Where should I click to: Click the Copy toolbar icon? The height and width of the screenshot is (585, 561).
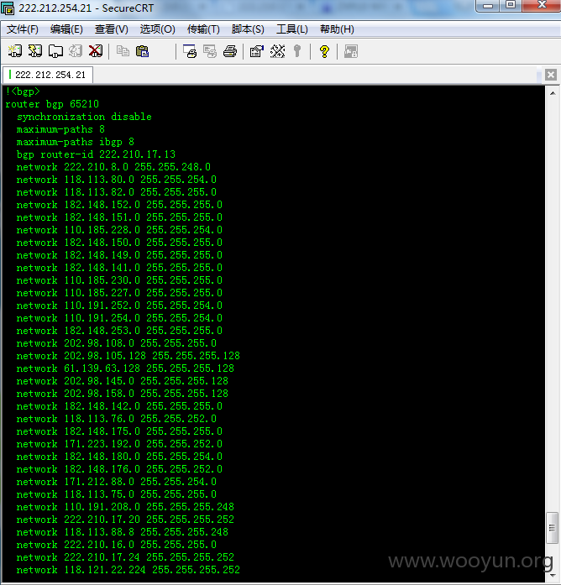[123, 51]
